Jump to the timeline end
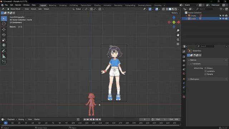The image size is (229, 129). pyautogui.click(x=100, y=119)
